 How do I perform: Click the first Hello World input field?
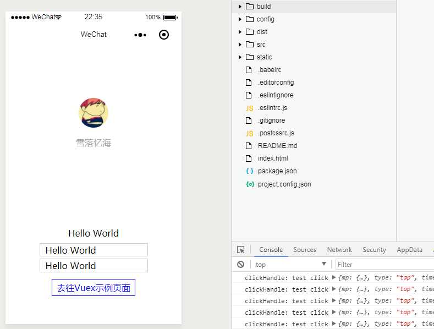click(94, 250)
